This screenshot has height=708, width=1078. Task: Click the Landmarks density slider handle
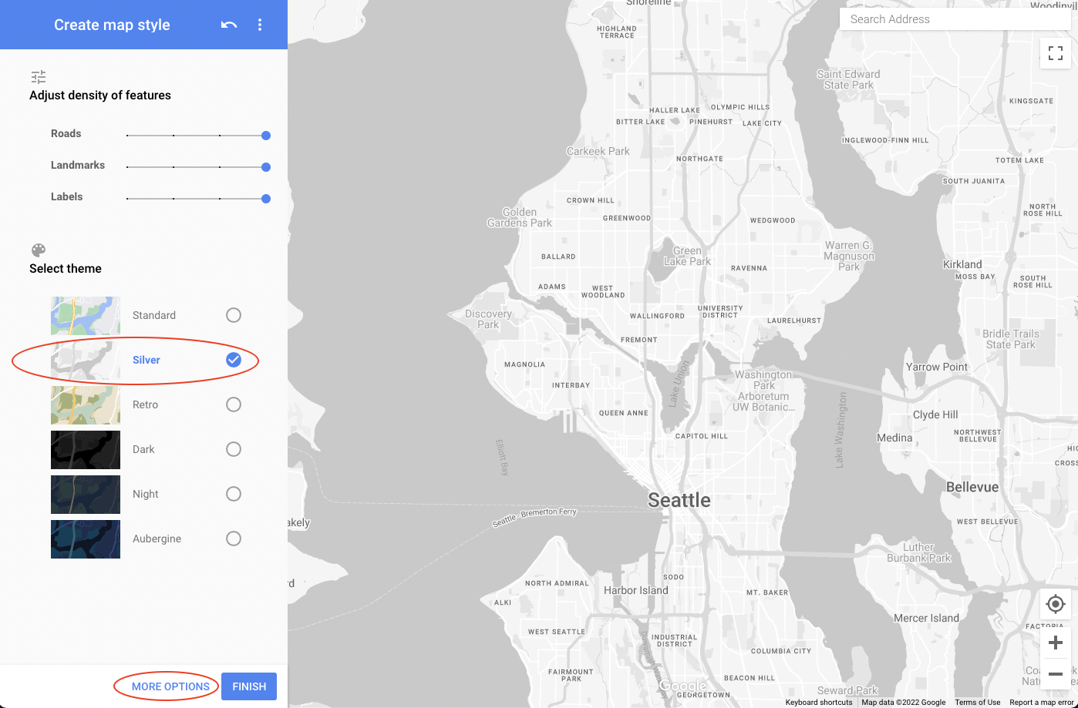(266, 167)
